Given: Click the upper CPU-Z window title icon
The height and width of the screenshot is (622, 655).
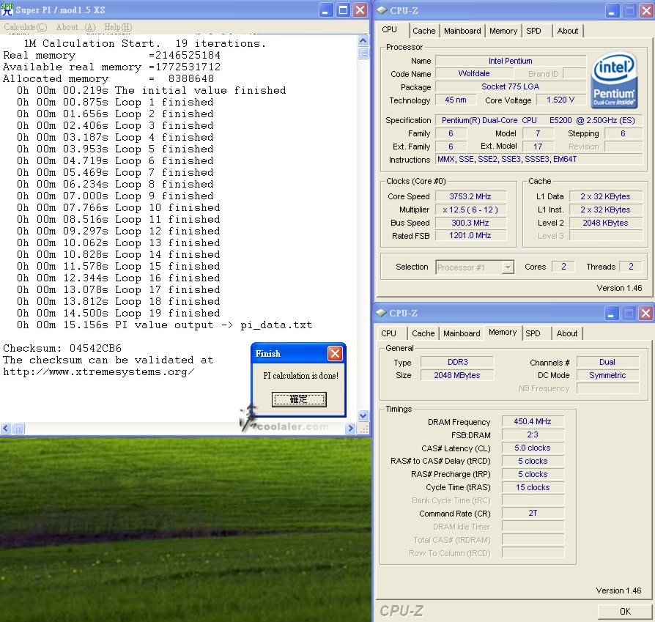Looking at the screenshot, I should click(382, 10).
